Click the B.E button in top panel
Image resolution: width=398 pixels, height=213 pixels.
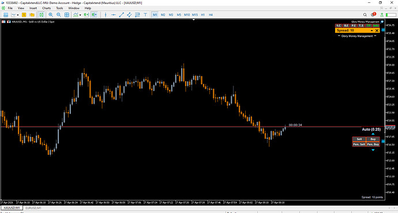346,25
